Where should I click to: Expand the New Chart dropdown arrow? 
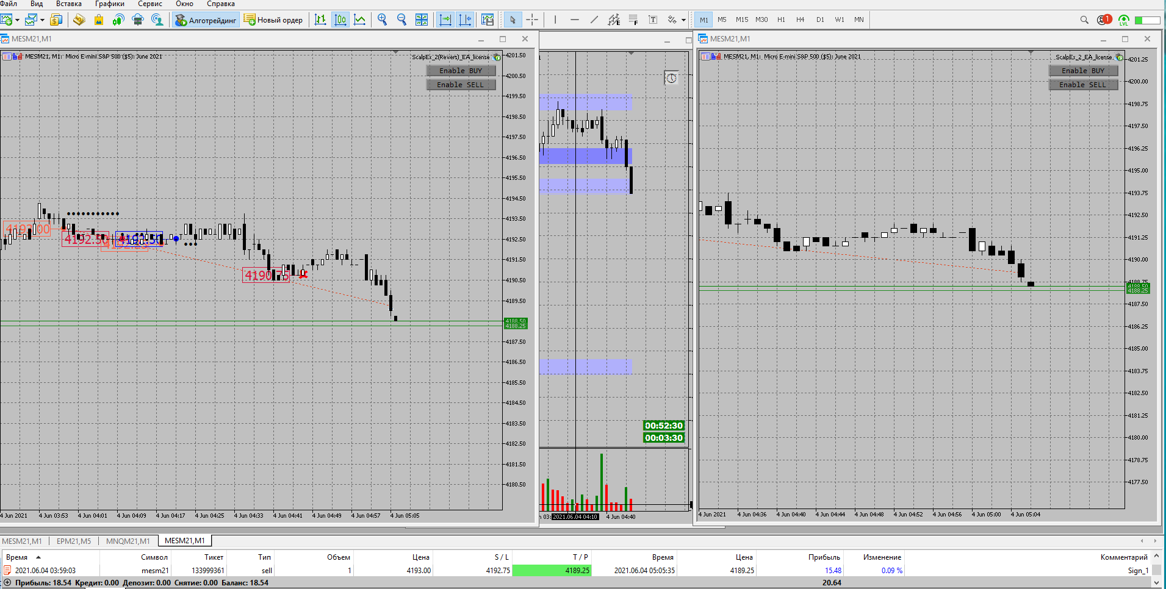click(x=18, y=20)
